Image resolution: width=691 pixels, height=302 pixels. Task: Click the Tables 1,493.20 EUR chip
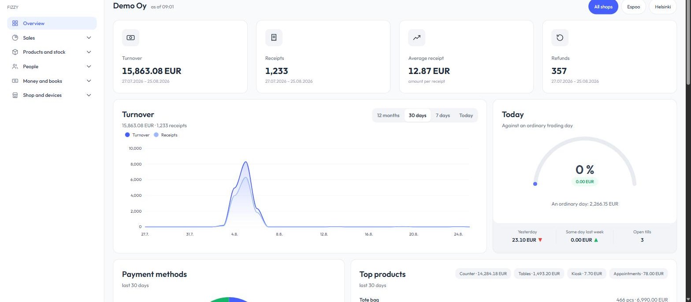click(x=539, y=274)
